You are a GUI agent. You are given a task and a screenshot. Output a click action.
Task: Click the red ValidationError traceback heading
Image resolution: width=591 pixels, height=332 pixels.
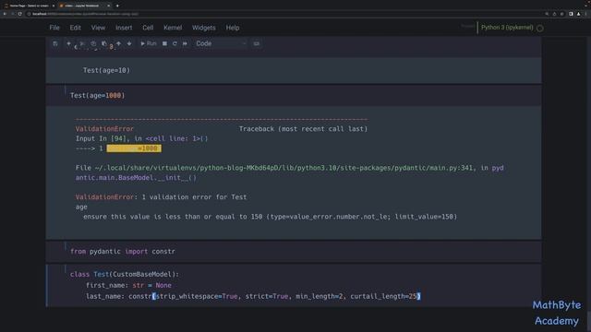104,129
